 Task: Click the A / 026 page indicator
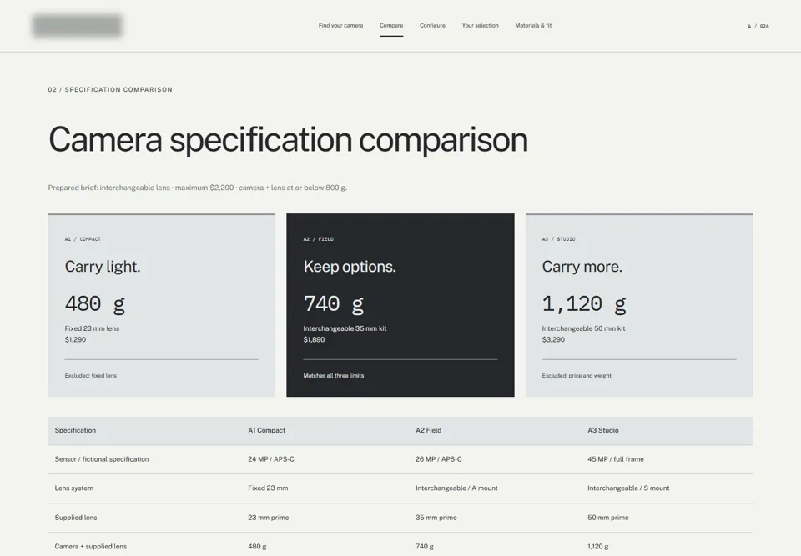pos(758,26)
